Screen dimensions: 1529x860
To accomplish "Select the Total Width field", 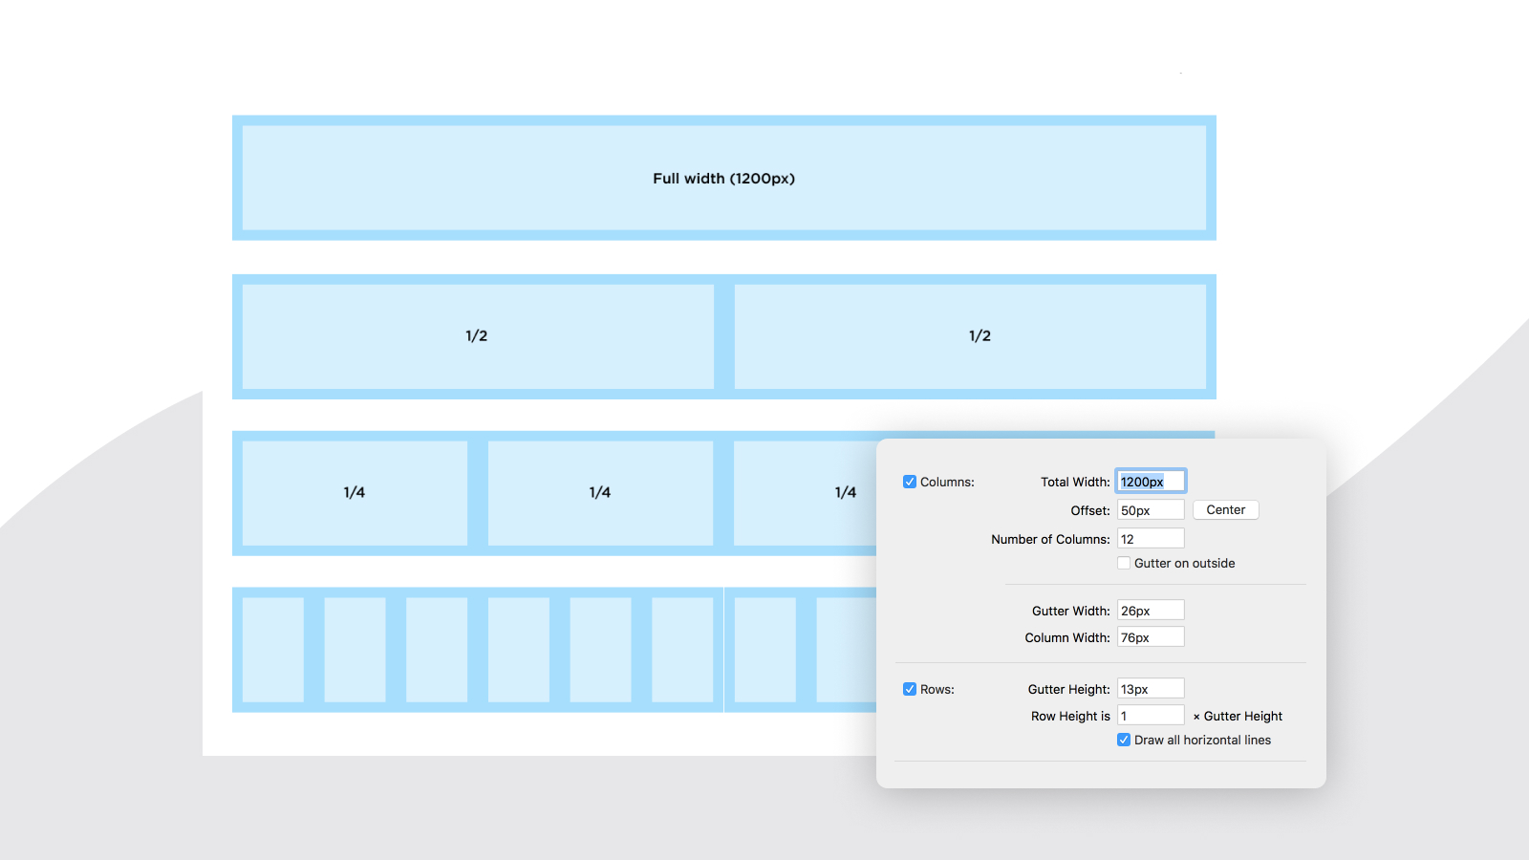I will click(1151, 482).
